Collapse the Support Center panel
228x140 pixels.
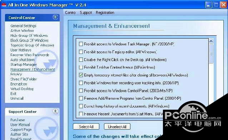click(55, 111)
